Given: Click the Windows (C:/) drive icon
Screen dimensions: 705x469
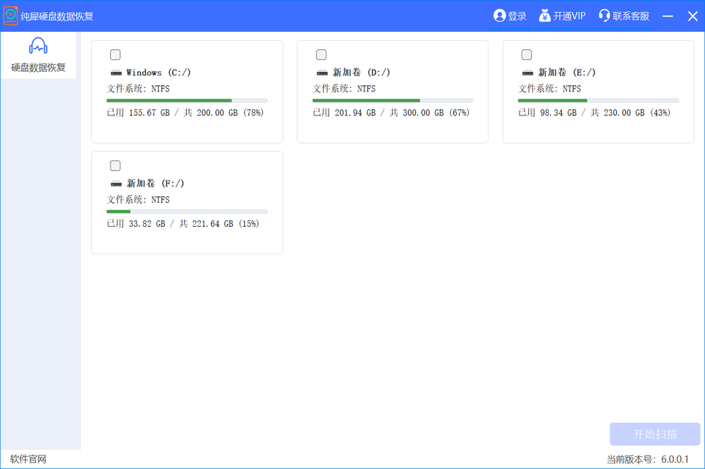Looking at the screenshot, I should (116, 73).
